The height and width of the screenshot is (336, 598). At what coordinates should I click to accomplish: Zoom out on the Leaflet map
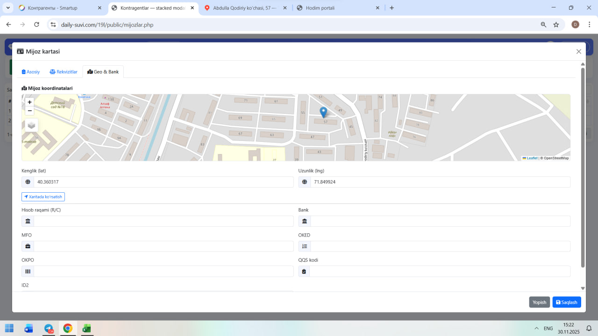coord(30,111)
